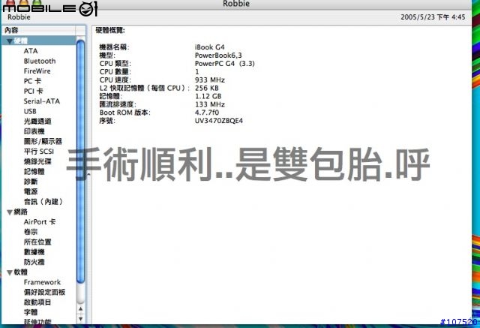This screenshot has width=480, height=328.
Task: Select 診斷 diagnostics entry
Action: click(x=31, y=182)
